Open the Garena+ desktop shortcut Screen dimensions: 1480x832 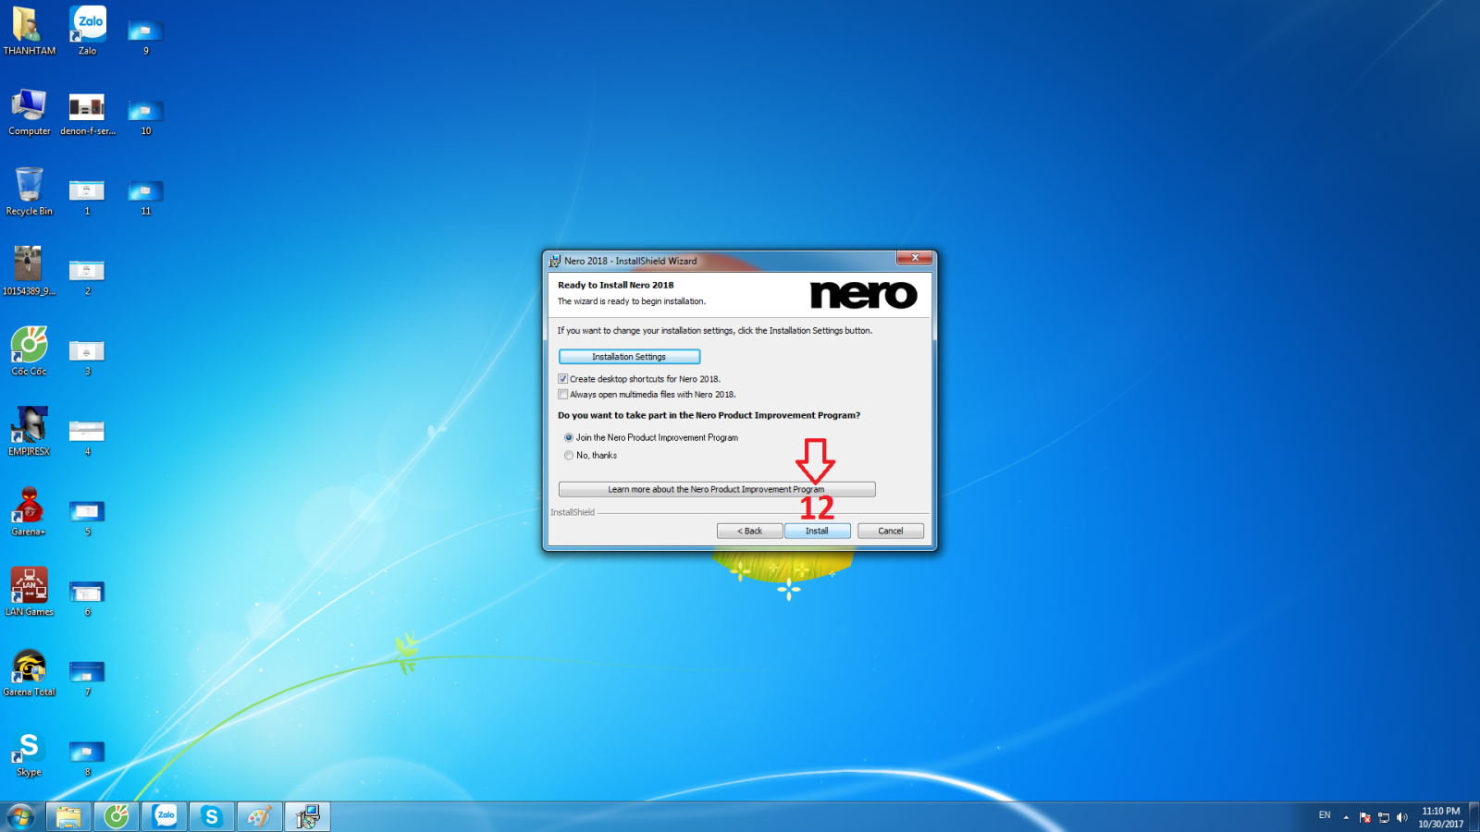click(29, 508)
